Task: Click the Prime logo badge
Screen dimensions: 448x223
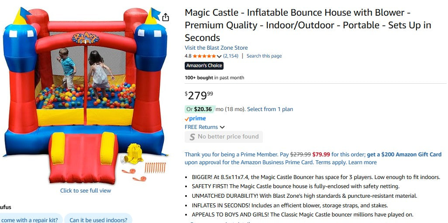Action: [195, 118]
